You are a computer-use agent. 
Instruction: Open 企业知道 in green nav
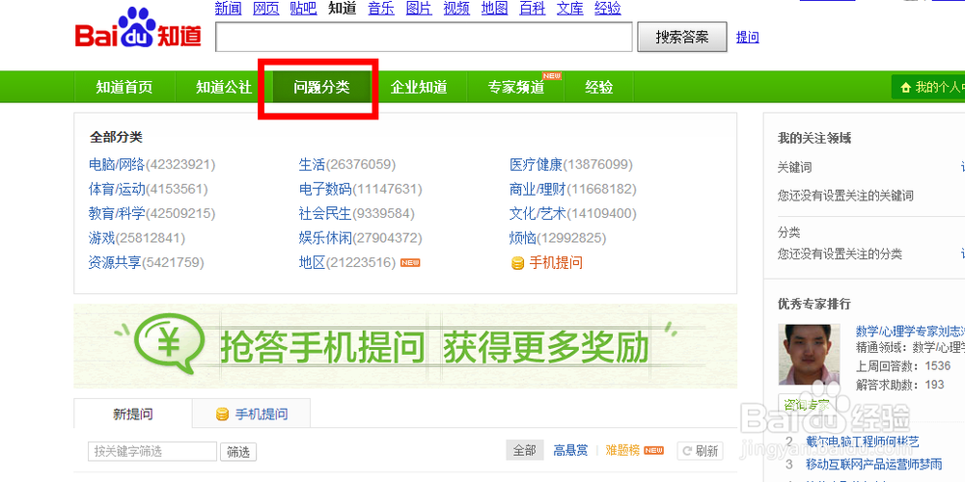coord(419,88)
